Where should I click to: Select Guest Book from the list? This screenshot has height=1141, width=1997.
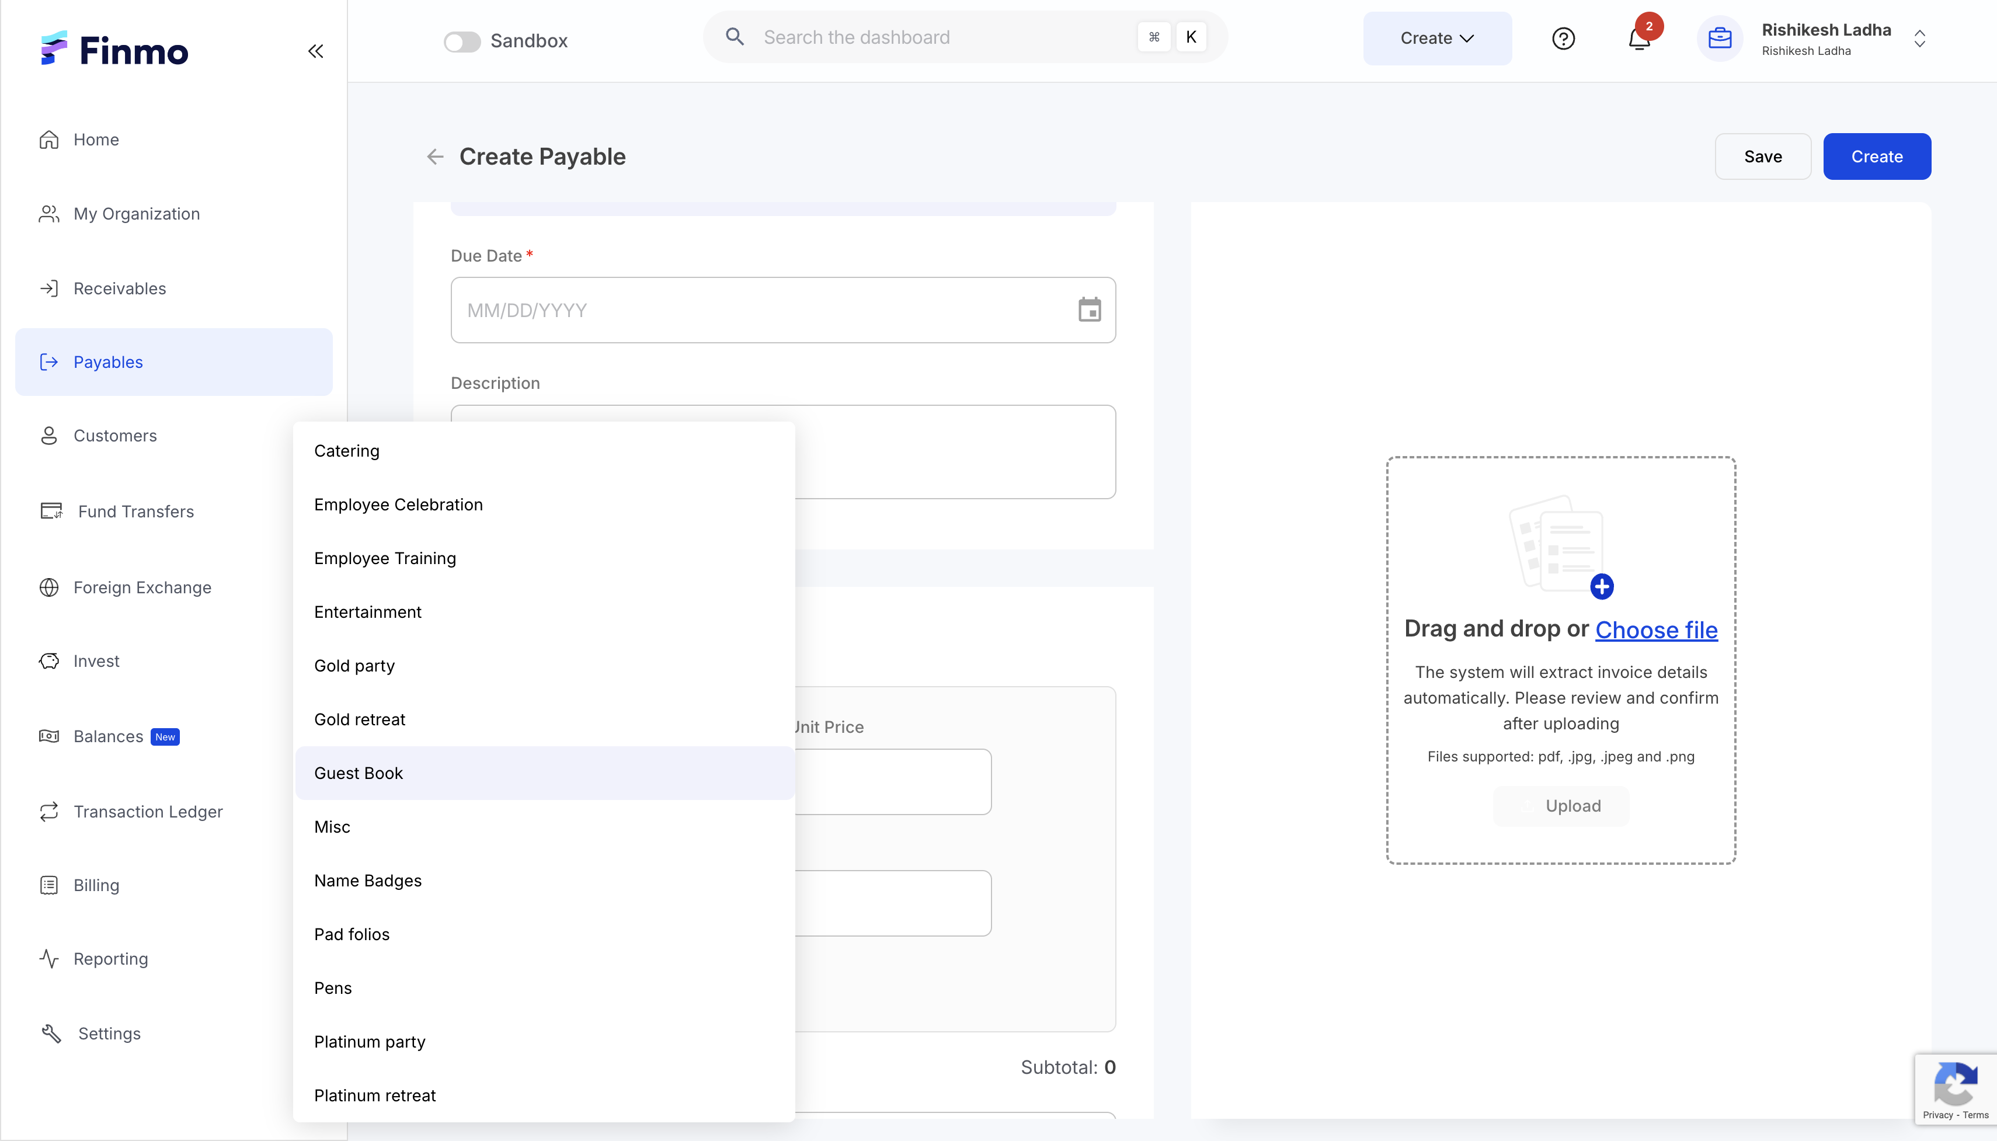pyautogui.click(x=359, y=773)
